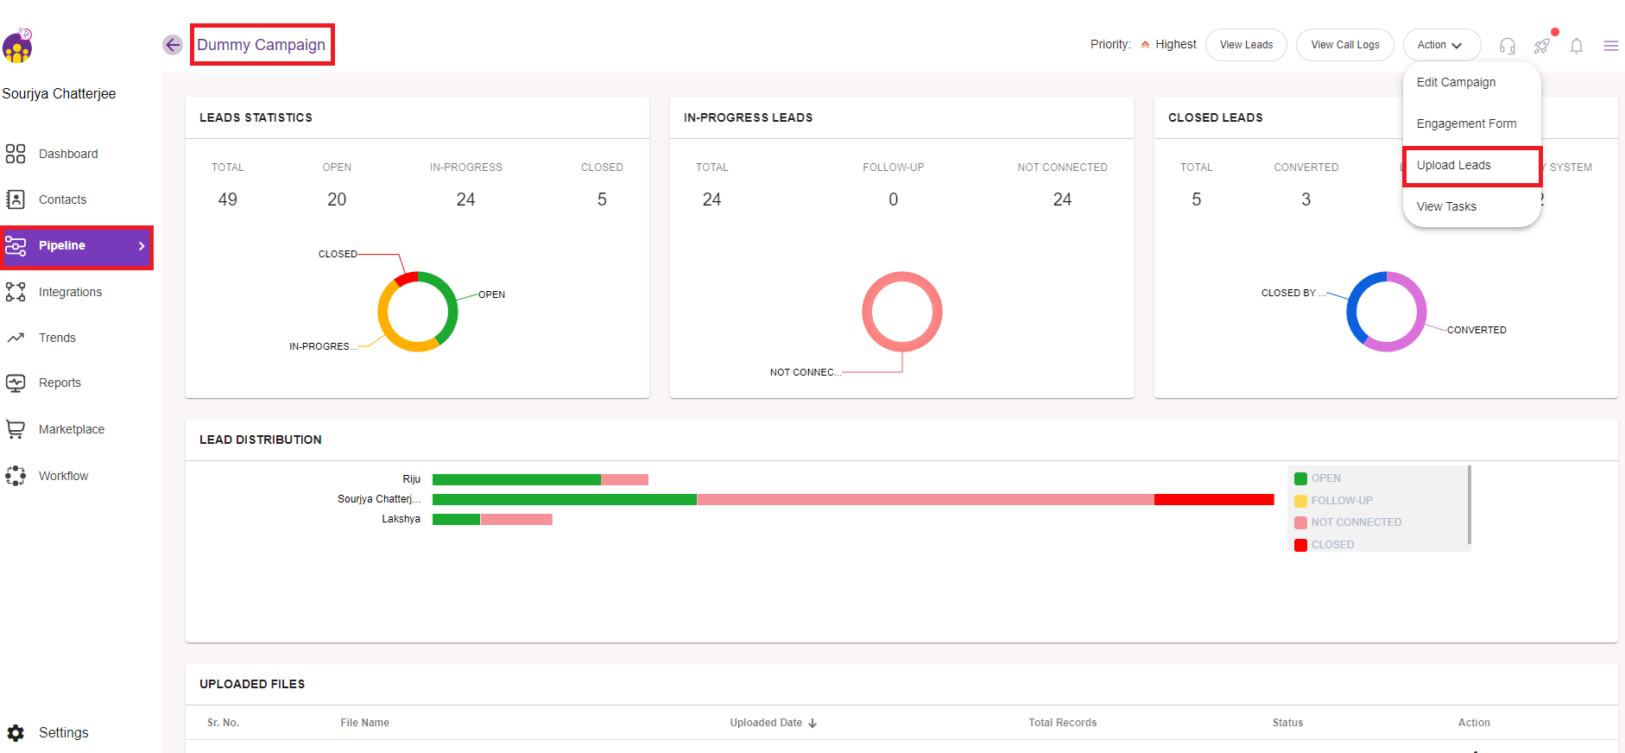Choose Edit Campaign menu option
The image size is (1625, 753).
(1456, 82)
